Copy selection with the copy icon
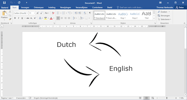This screenshot has width=187, height=100. [10, 16]
